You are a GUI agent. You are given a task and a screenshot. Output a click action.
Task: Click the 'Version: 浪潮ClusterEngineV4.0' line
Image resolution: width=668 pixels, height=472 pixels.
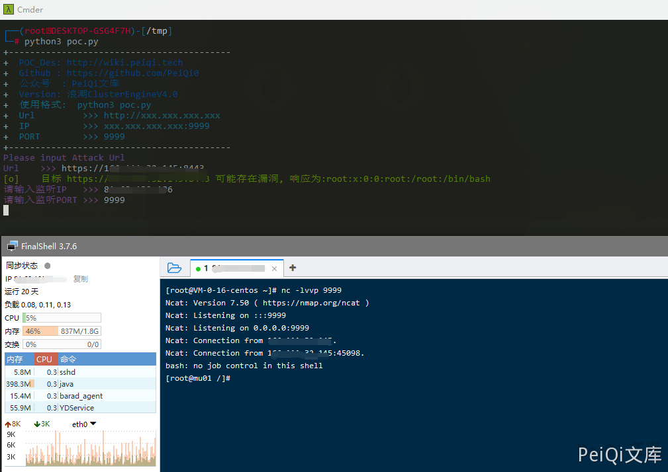coord(98,95)
